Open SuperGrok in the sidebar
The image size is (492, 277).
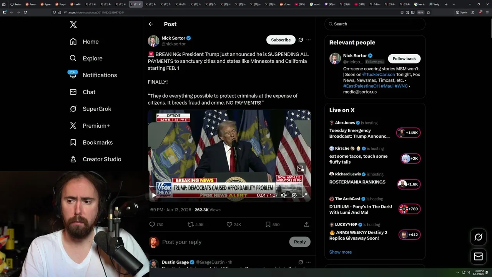click(x=90, y=109)
